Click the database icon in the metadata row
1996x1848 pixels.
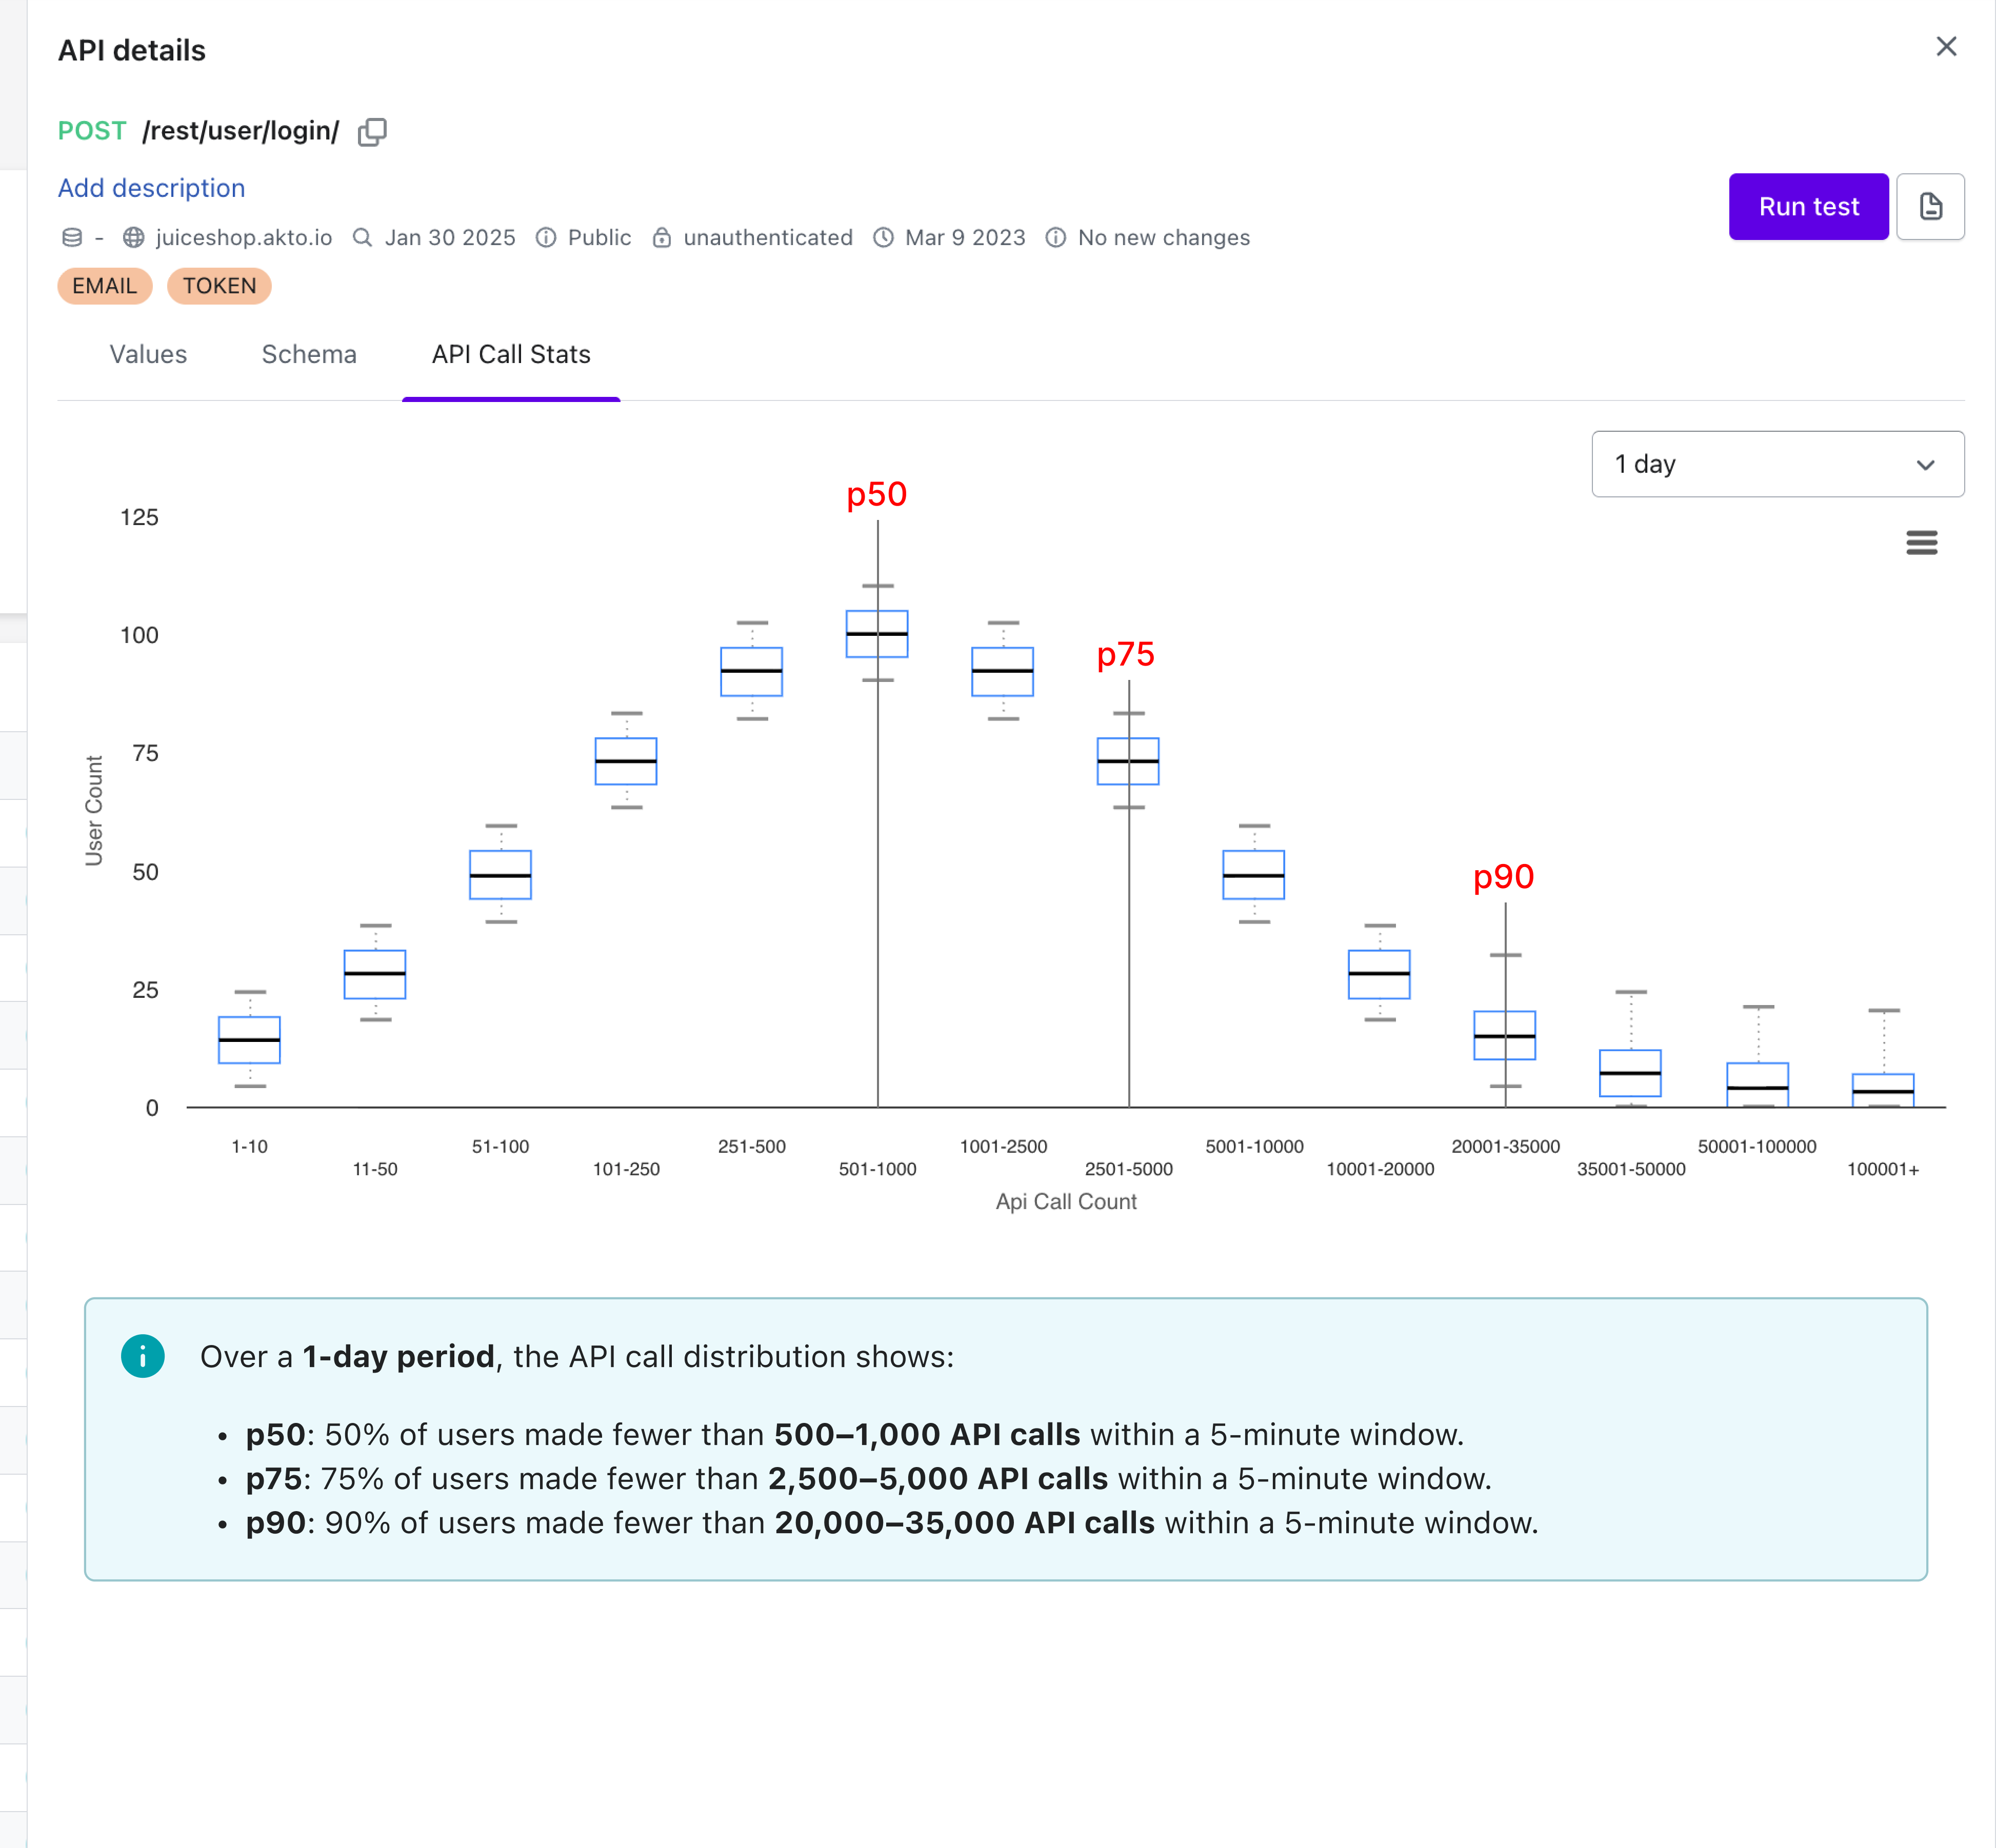pyautogui.click(x=72, y=238)
